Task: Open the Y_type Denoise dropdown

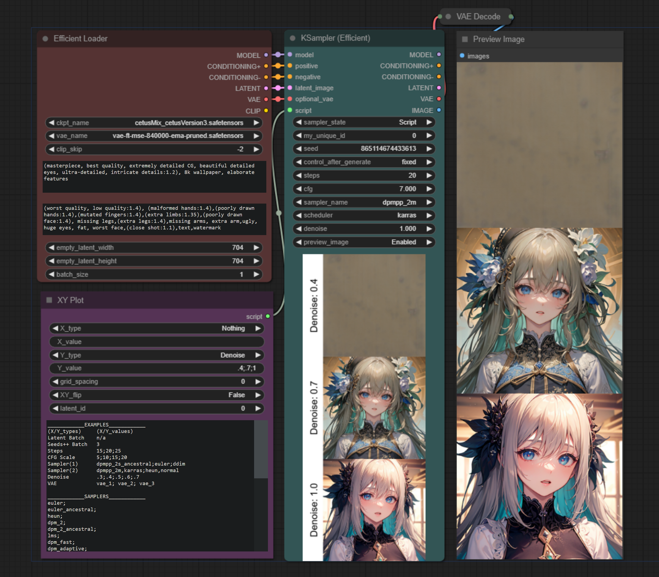Action: pos(232,355)
